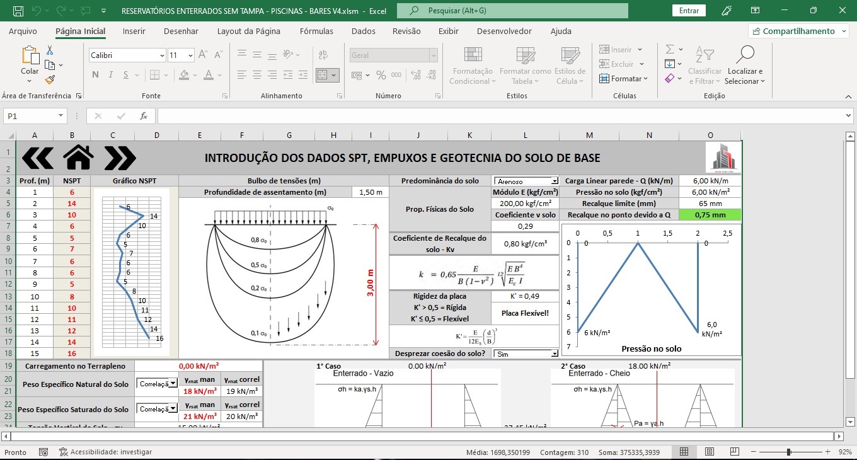Viewport: 857px width, 460px height.
Task: Switch to the Inserir ribbon tab
Action: pyautogui.click(x=134, y=31)
